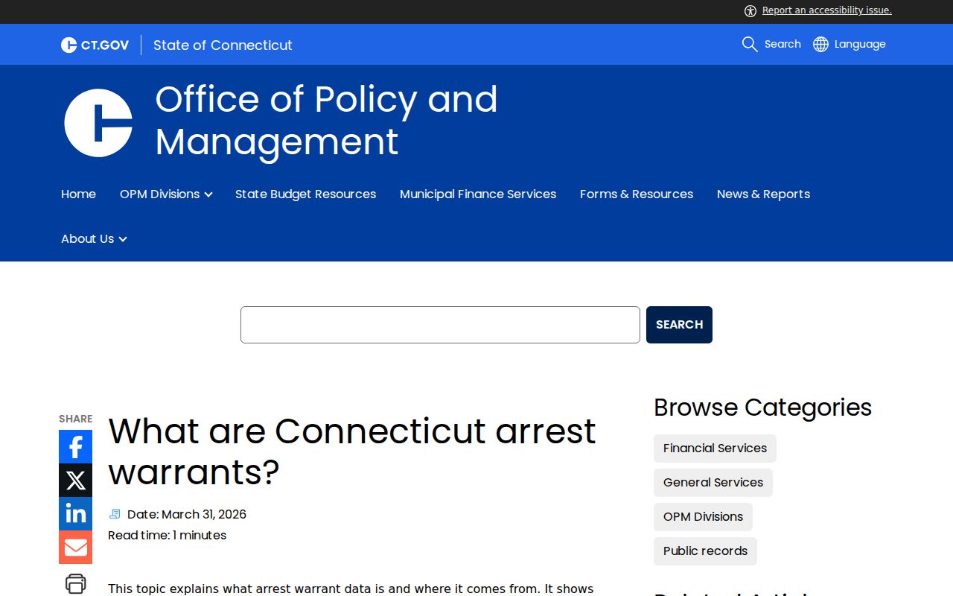Viewport: 953px width, 596px height.
Task: Click the Browse Categories heading
Action: 762,408
